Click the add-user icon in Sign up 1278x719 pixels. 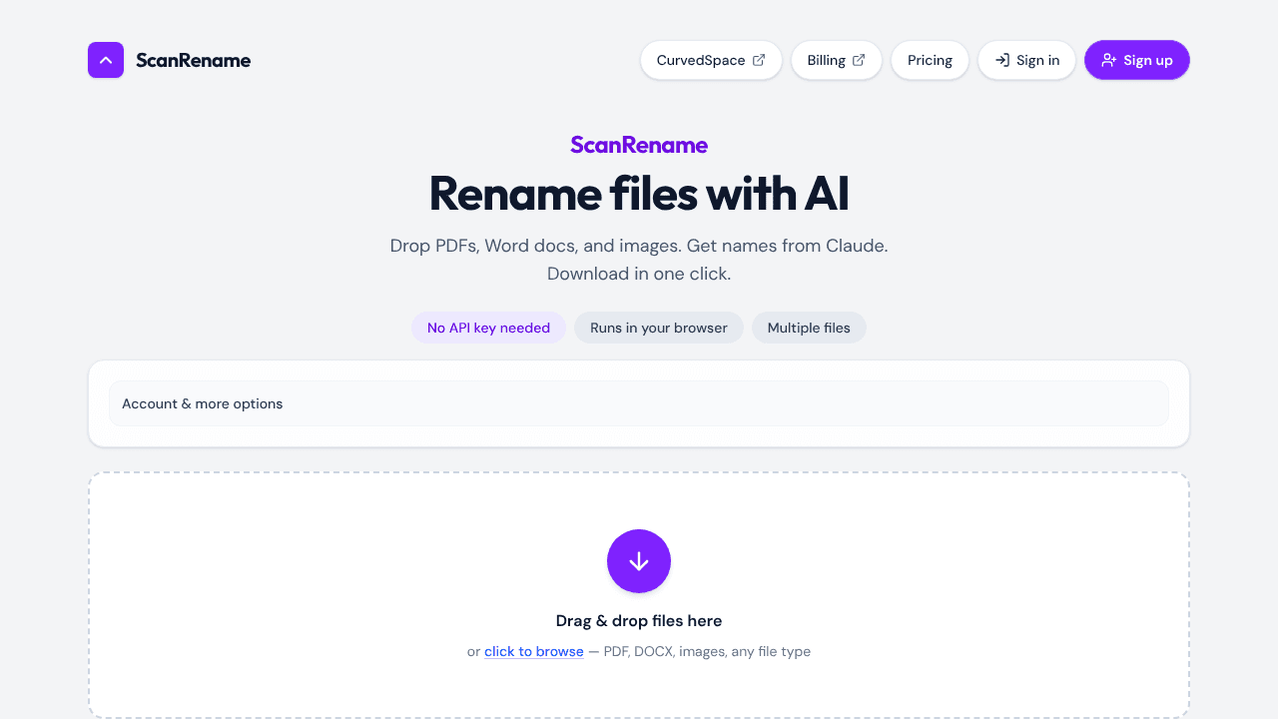1109,60
